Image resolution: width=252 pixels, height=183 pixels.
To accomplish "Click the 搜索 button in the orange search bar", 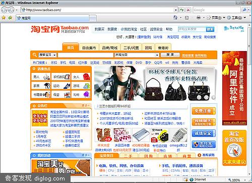I will tap(170, 55).
